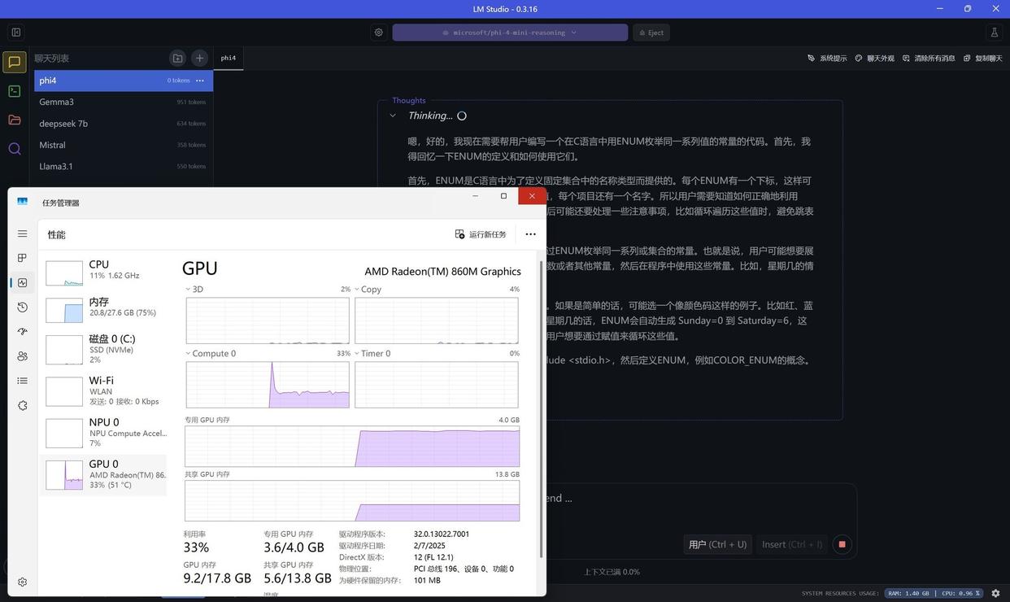The image size is (1010, 602).
Task: Select GPU 0 in performance list
Action: point(103,474)
